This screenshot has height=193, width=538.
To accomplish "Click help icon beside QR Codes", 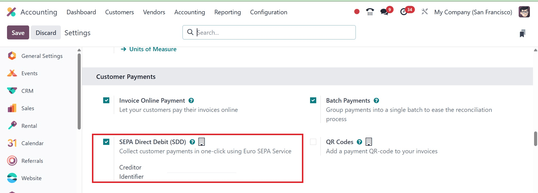I will pyautogui.click(x=359, y=142).
